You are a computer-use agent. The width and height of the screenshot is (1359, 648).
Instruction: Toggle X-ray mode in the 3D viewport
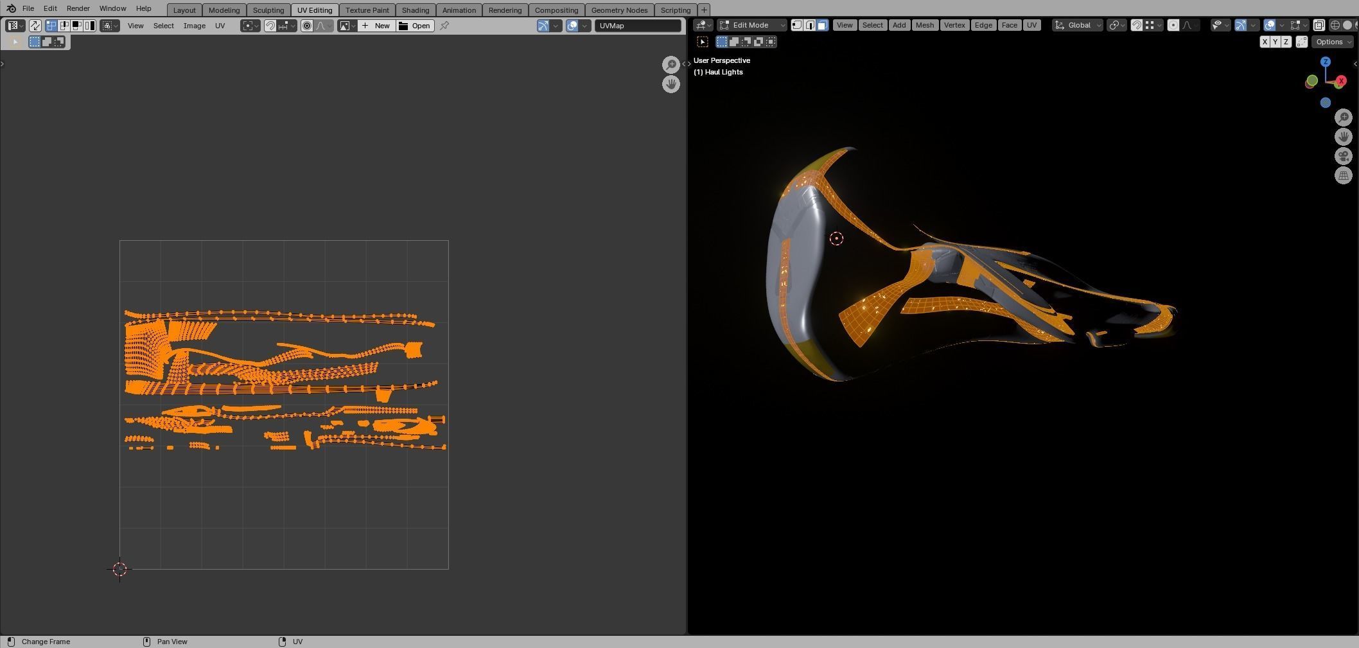tap(1319, 25)
